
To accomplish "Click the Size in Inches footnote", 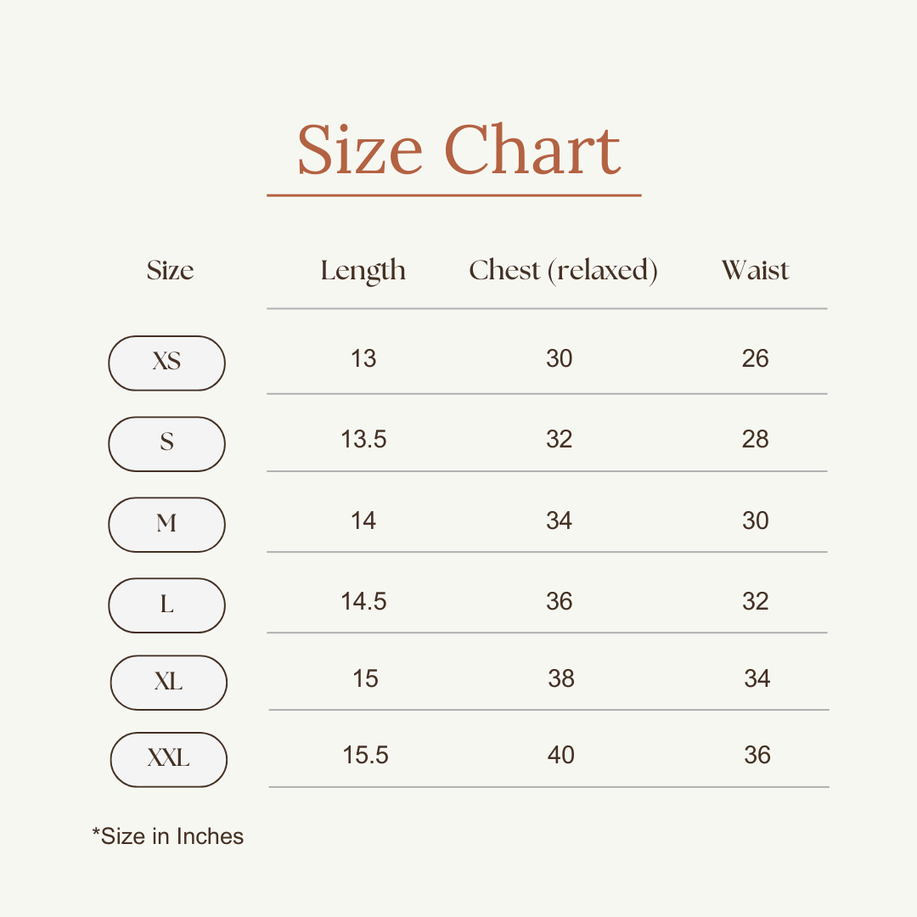I will click(168, 836).
